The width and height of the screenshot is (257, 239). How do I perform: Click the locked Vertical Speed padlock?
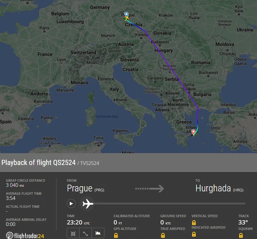[194, 223]
